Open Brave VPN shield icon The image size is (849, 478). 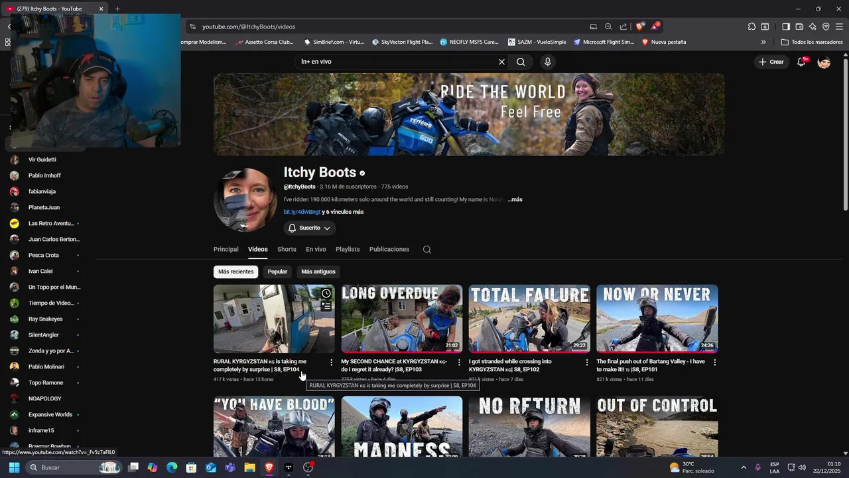826,27
